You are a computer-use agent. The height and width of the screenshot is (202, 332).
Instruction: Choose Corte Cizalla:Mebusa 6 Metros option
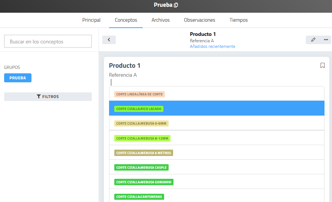pyautogui.click(x=144, y=153)
